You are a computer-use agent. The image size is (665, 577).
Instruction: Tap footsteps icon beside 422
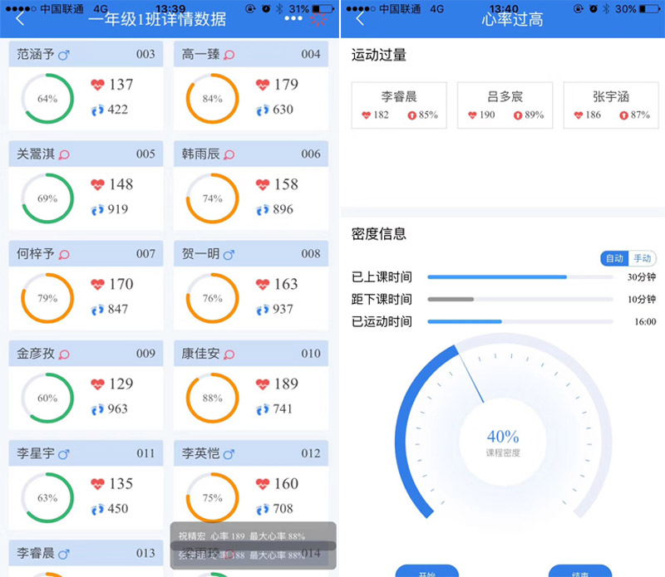[97, 110]
